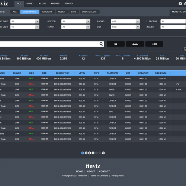Click the SAVE filters button
The image size is (186, 186).
click(74, 12)
